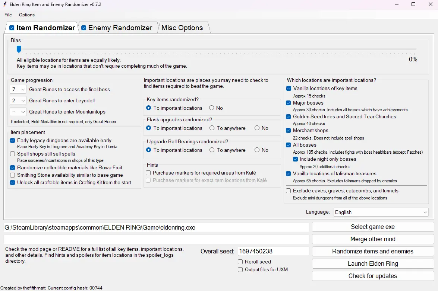This screenshot has height=291, width=438.
Task: Click the 'Item placement' group label
Action: [x=28, y=132]
